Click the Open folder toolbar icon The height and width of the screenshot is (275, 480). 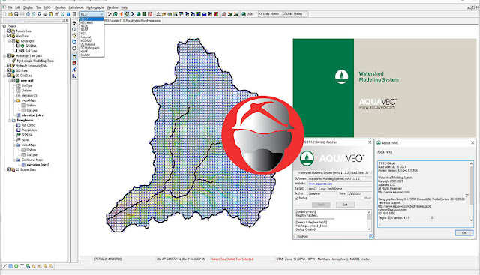(10, 14)
